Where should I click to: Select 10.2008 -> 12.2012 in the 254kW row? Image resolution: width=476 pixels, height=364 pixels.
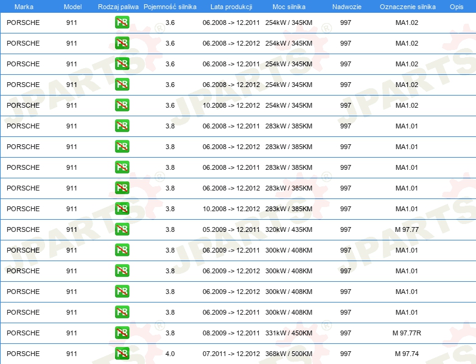[x=231, y=105]
